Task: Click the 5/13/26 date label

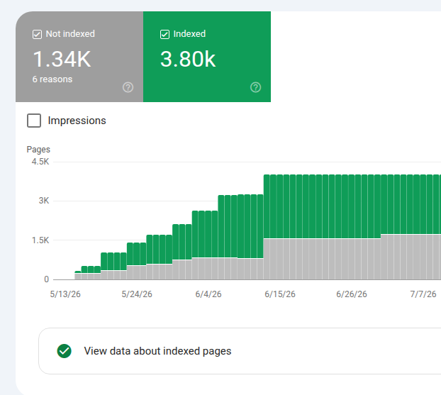Action: coord(65,294)
